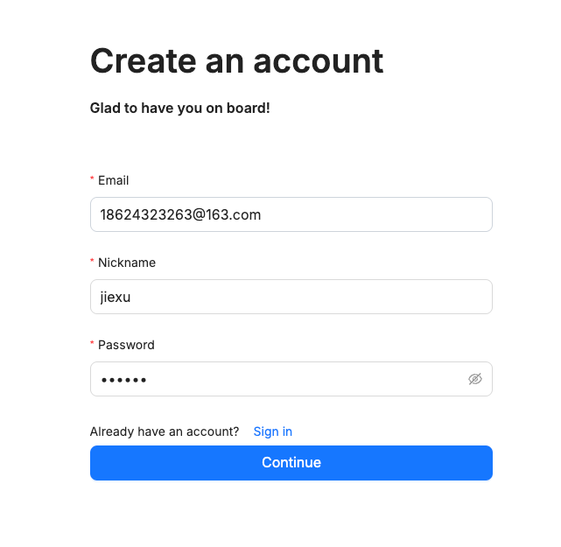This screenshot has height=547, width=561.
Task: Click the masked password dots
Action: tap(123, 380)
